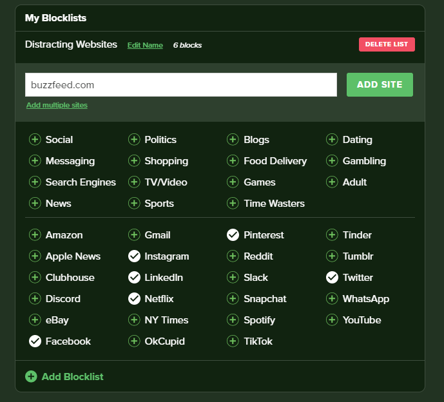
Task: Add eBay to the blocklist
Action: tap(35, 320)
